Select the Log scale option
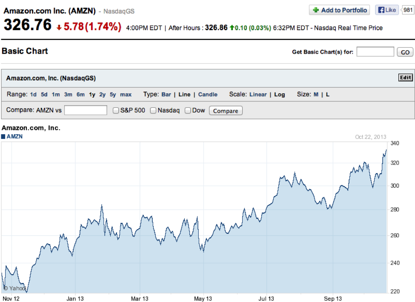The height and width of the screenshot is (302, 415). pos(280,95)
